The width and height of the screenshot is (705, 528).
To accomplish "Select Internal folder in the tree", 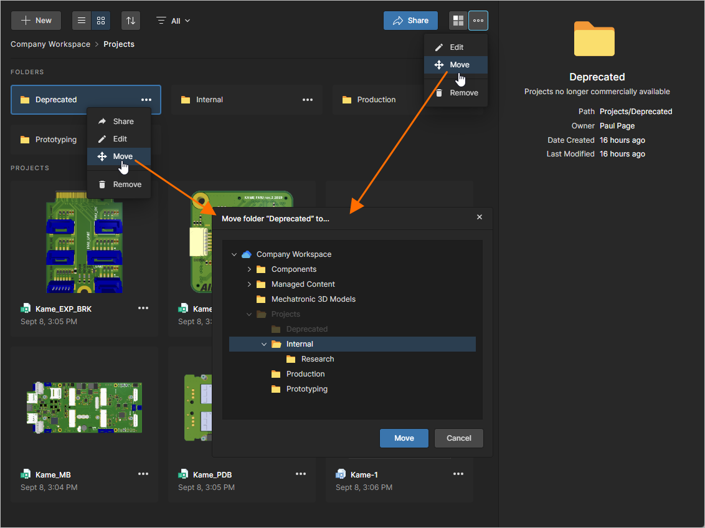I will [352, 344].
